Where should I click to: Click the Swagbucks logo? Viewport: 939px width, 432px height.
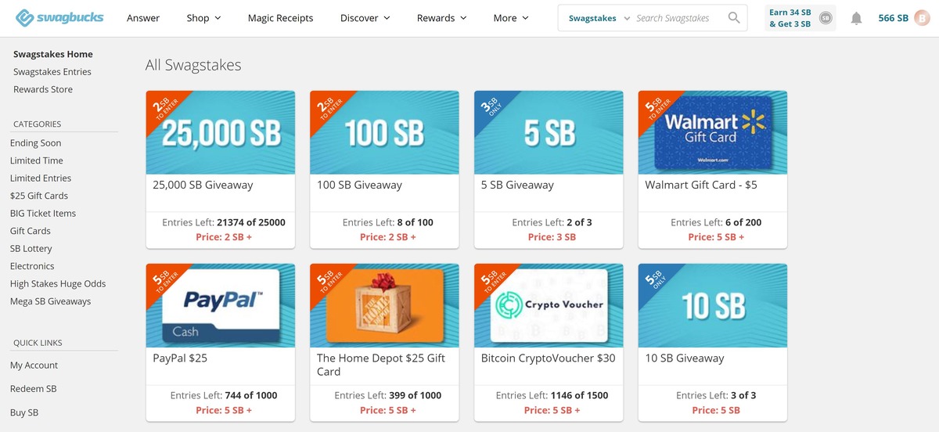pos(59,18)
